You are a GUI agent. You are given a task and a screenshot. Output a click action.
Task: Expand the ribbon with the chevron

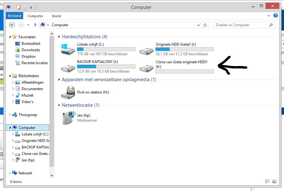pos(269,15)
